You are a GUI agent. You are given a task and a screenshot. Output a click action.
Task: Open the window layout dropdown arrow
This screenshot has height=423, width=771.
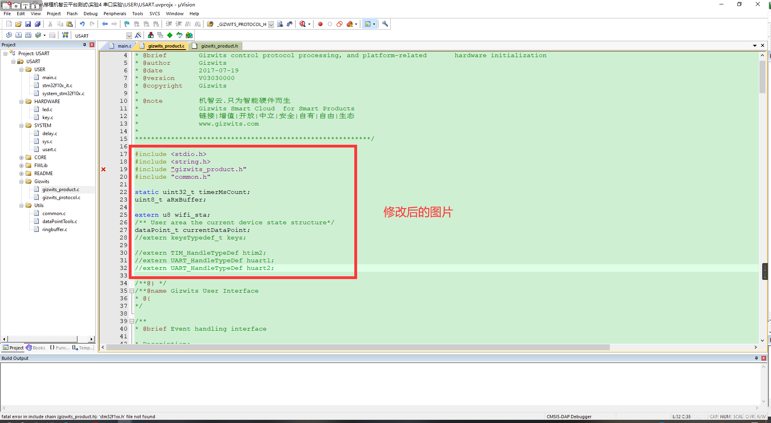[374, 24]
